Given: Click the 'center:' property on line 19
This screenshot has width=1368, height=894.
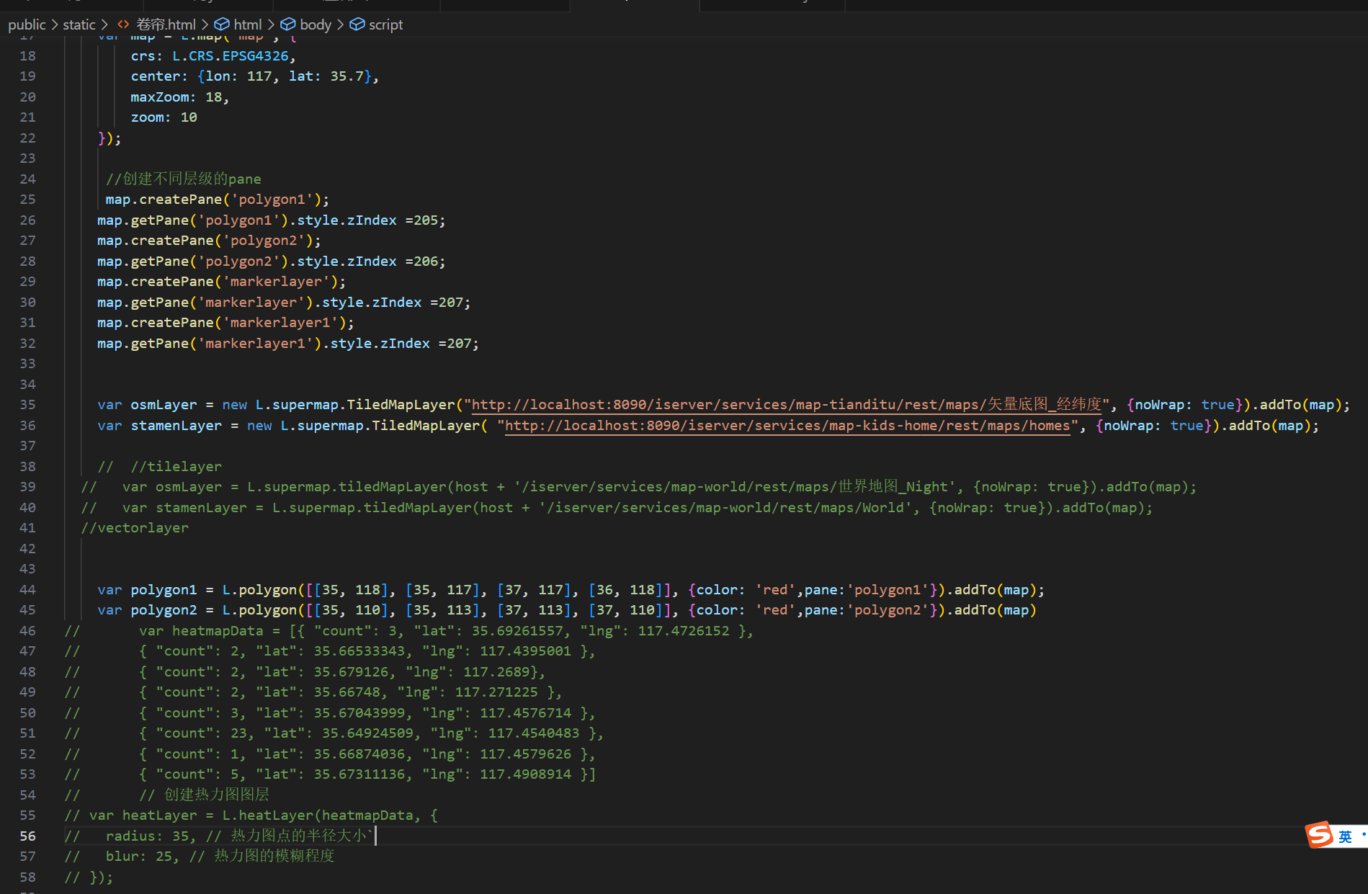Looking at the screenshot, I should pyautogui.click(x=159, y=76).
